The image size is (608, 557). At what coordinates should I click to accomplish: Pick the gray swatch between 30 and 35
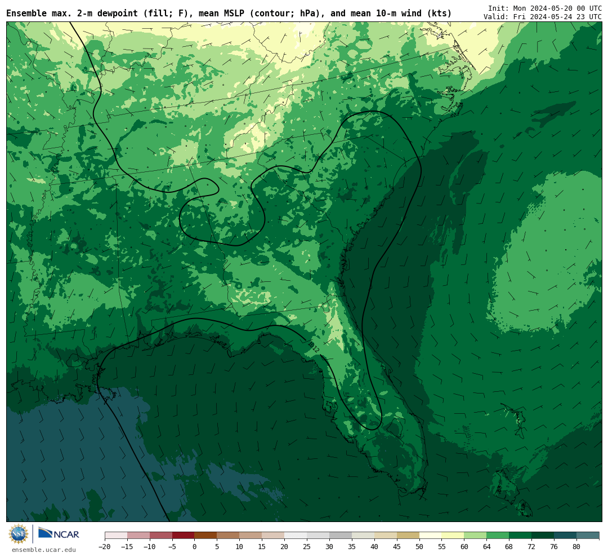(341, 536)
